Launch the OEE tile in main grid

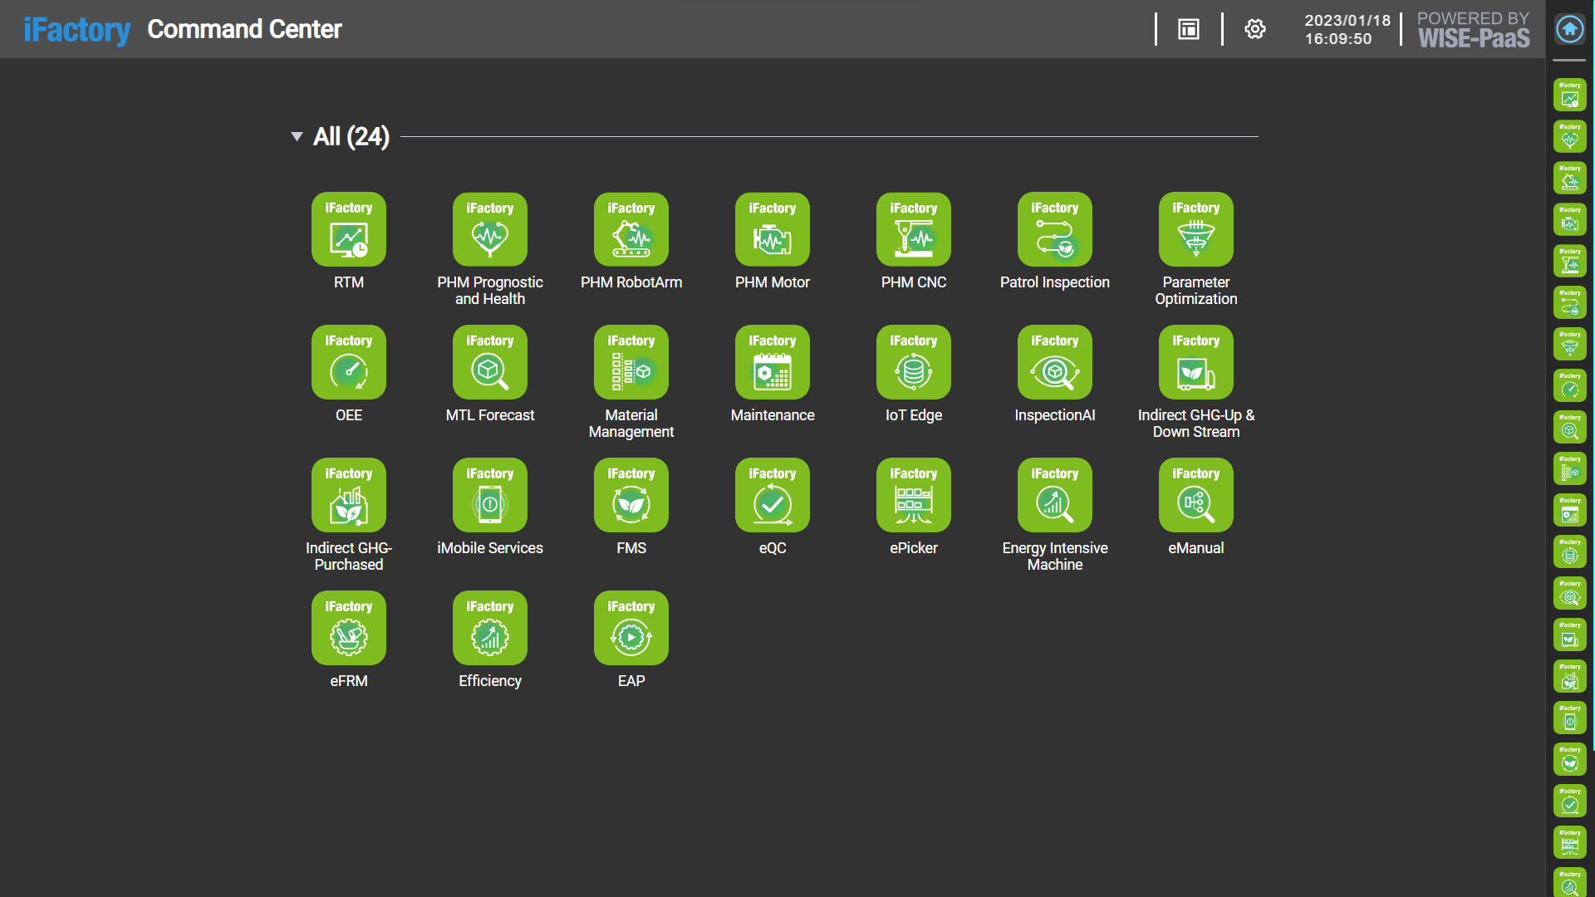349,362
